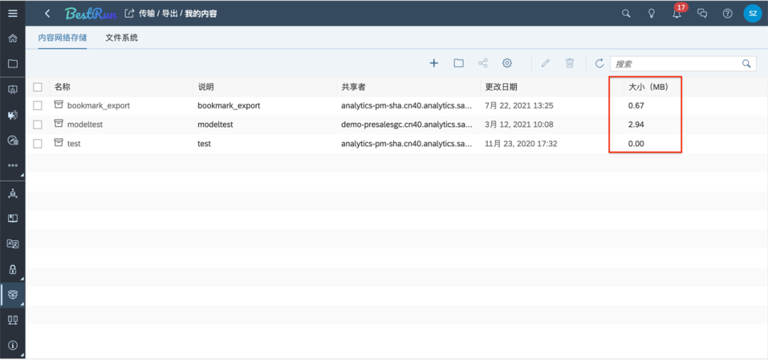
Task: Open the Analytic Applications puzzle icon
Action: click(x=13, y=115)
